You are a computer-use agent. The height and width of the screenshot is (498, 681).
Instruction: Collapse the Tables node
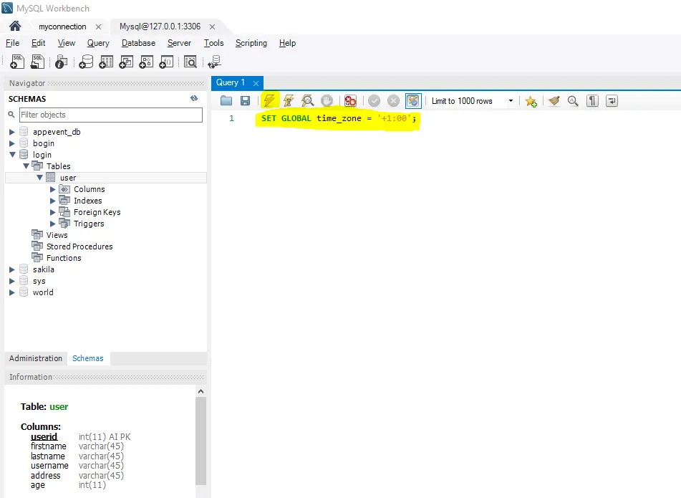tap(26, 166)
